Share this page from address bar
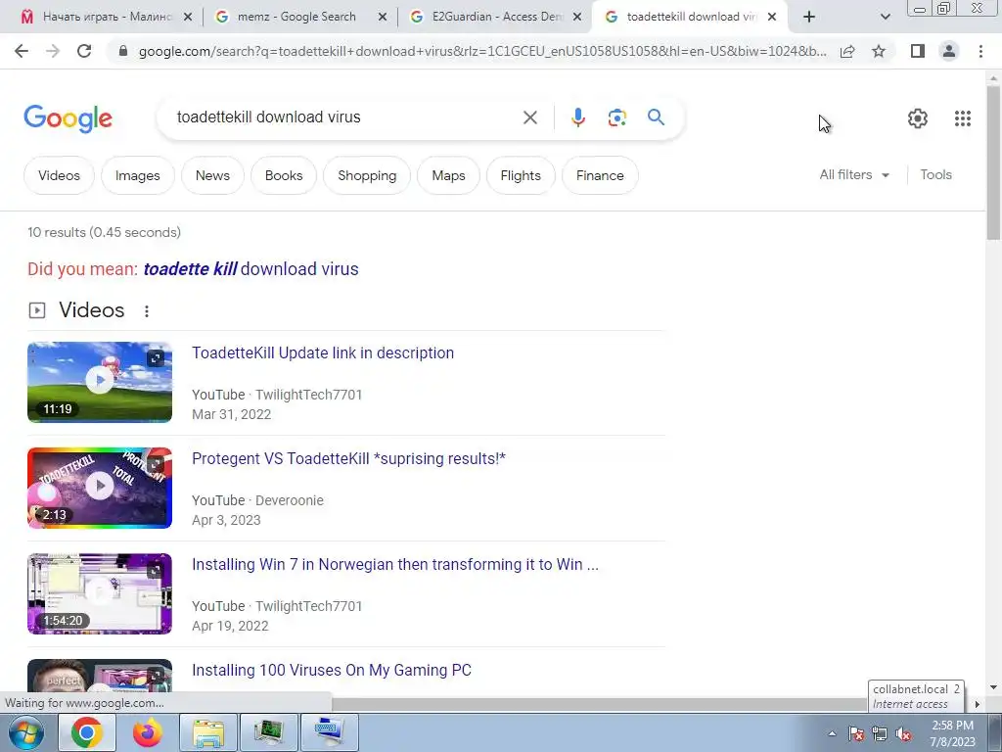 click(x=847, y=51)
